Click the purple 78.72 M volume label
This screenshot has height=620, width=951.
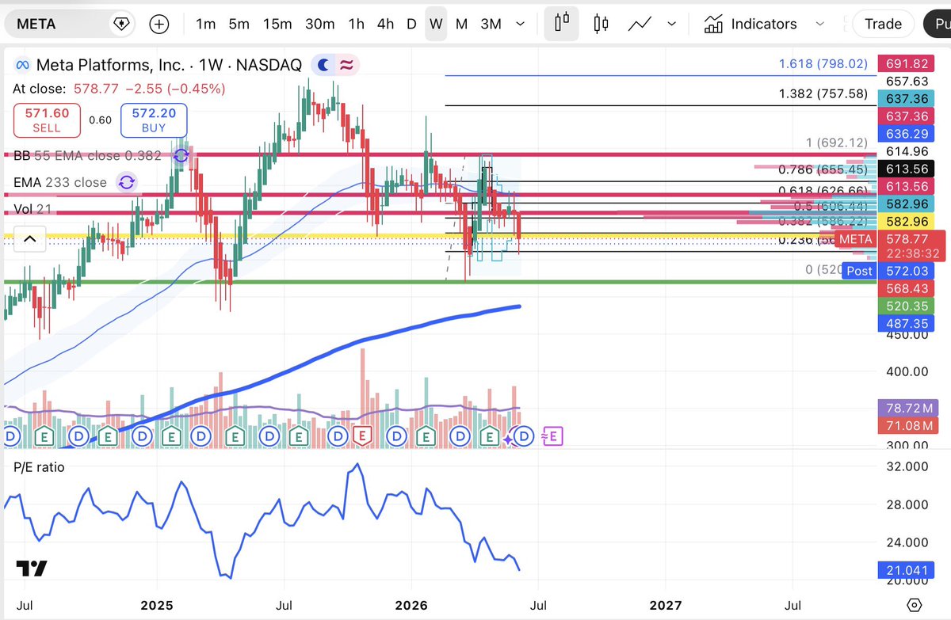pyautogui.click(x=908, y=409)
